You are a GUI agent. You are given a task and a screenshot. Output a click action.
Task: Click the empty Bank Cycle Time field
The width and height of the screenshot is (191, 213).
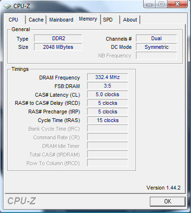(108, 129)
